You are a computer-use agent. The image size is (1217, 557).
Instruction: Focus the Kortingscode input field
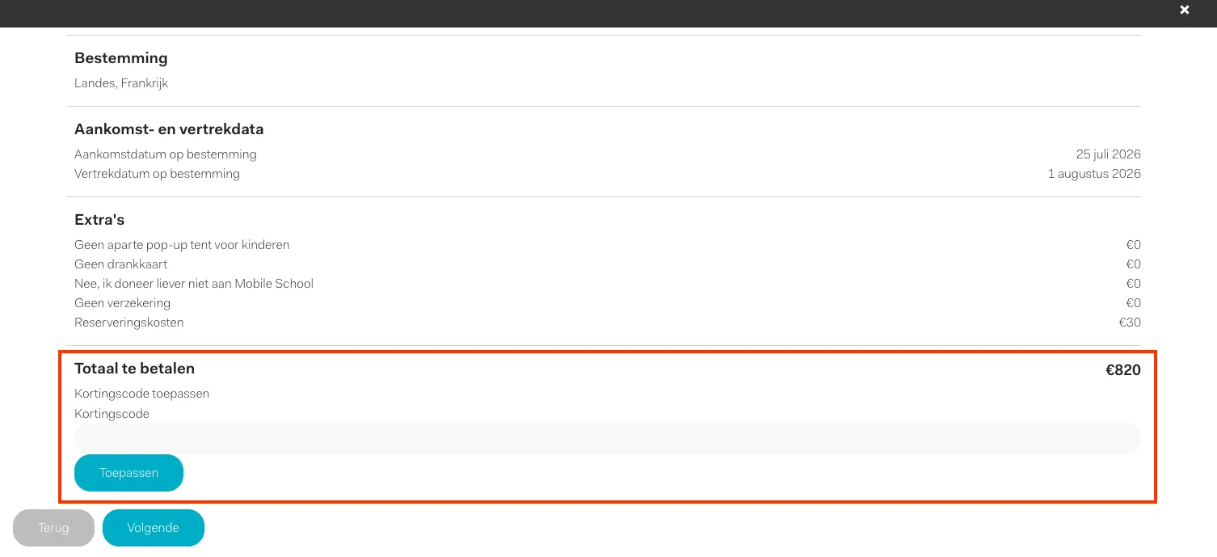pos(607,439)
